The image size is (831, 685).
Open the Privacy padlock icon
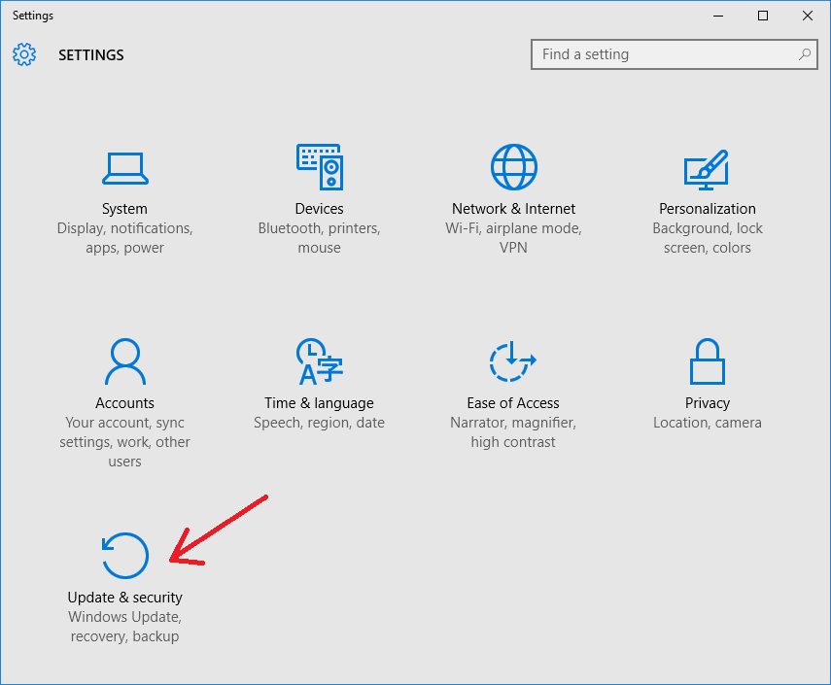(707, 361)
